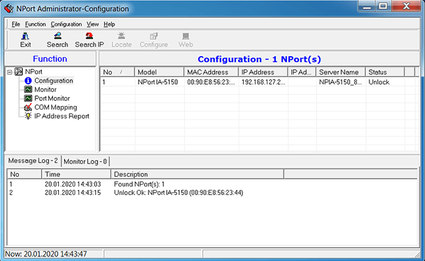
Task: Switch to the Message Log - 2 tab
Action: 33,161
